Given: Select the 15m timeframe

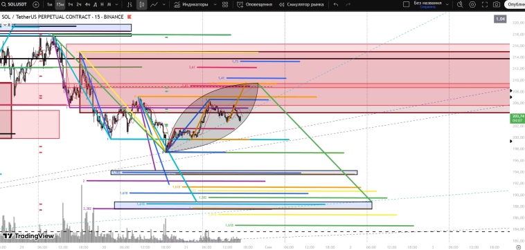Looking at the screenshot, I should 60,4.
